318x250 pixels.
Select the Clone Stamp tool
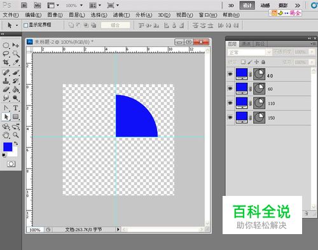tap(6, 81)
